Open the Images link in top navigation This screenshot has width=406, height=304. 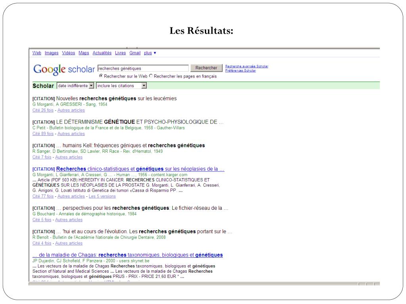[x=52, y=53]
